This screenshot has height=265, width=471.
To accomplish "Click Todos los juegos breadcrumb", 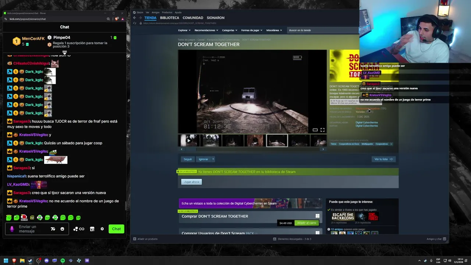I will point(186,40).
